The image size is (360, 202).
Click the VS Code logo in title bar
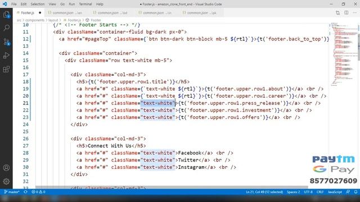5,4
